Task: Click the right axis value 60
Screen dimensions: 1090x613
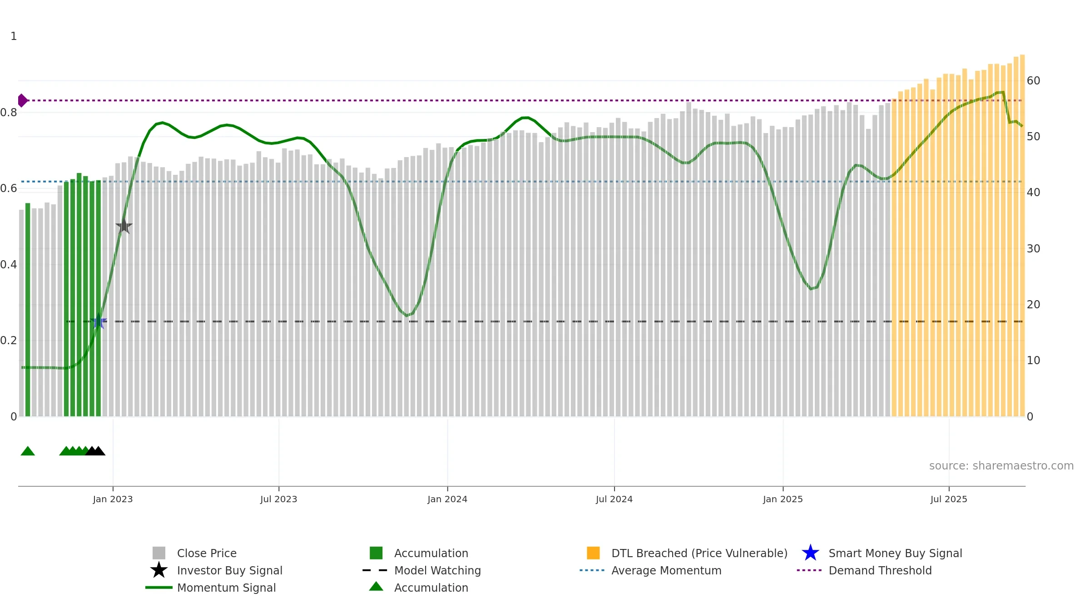Action: (1033, 81)
